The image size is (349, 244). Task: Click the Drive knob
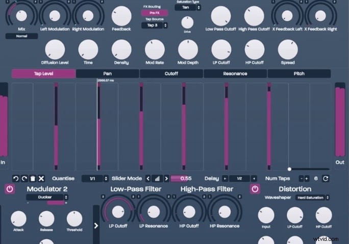click(x=187, y=22)
